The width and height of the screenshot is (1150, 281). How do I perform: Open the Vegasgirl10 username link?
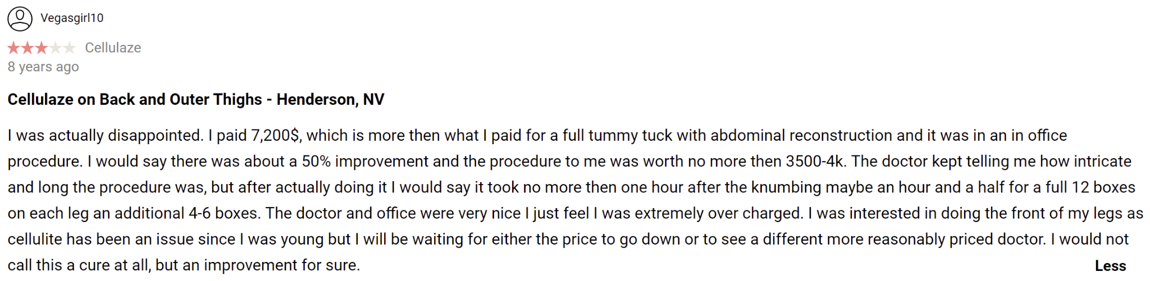coord(72,18)
